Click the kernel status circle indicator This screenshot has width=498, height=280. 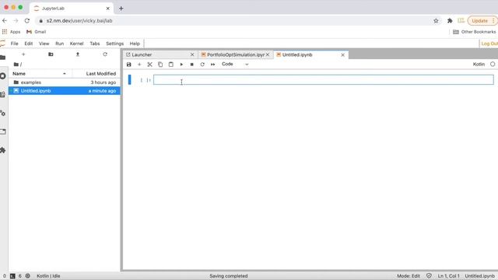coord(493,64)
